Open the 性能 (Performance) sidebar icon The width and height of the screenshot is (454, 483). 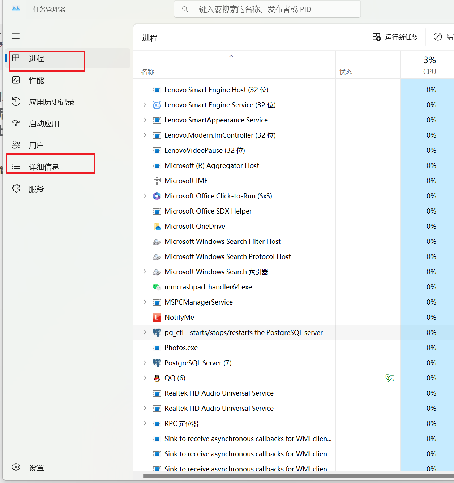[x=16, y=80]
